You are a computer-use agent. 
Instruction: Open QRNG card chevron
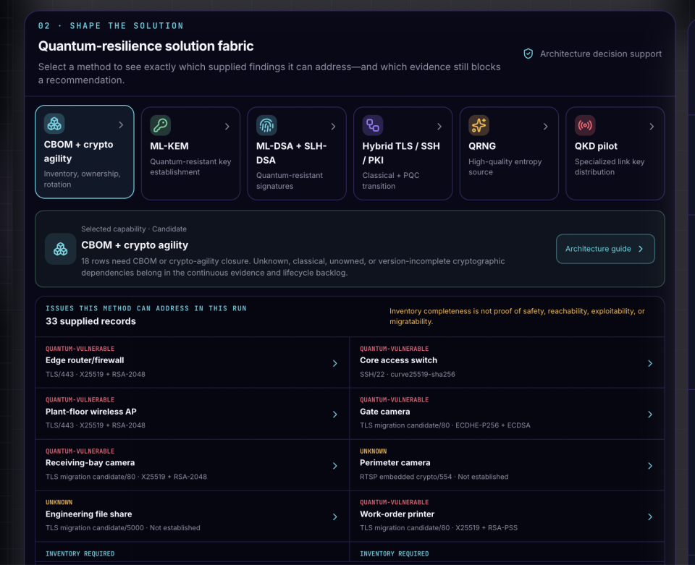coord(546,127)
